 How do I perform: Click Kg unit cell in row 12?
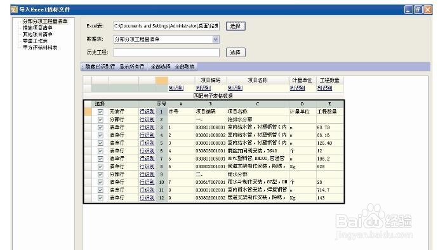[303, 198]
